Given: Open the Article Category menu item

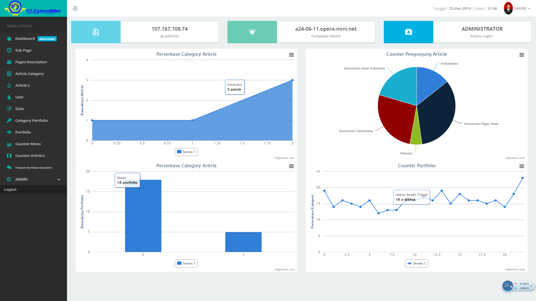Looking at the screenshot, I should click(29, 74).
